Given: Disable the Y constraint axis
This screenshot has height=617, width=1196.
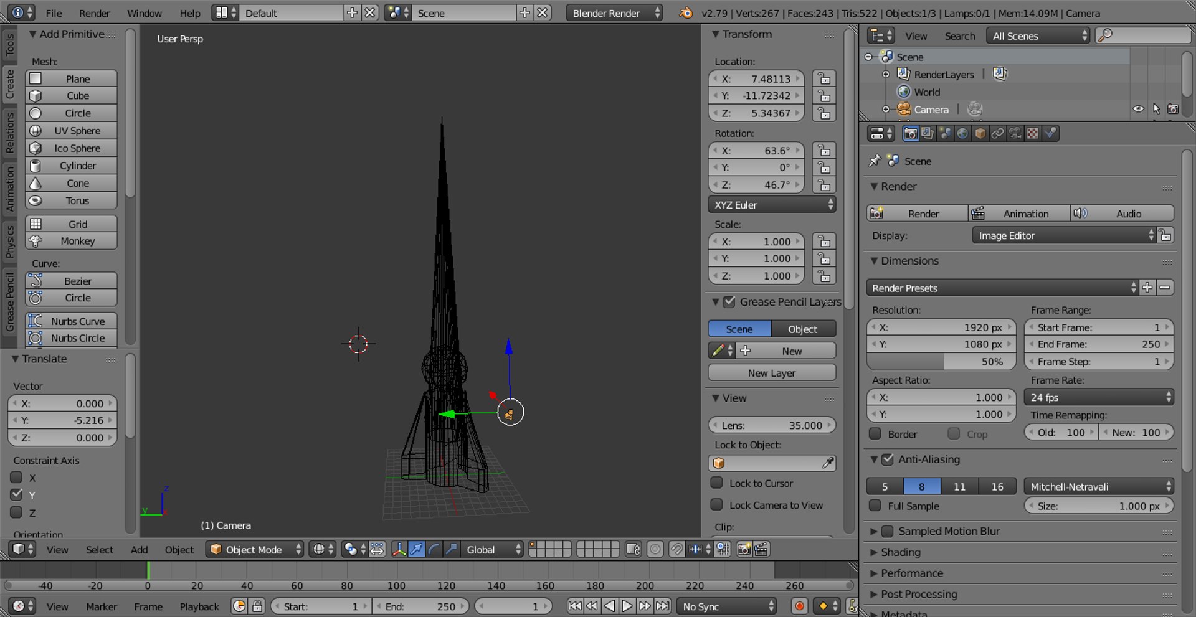Looking at the screenshot, I should coord(17,495).
